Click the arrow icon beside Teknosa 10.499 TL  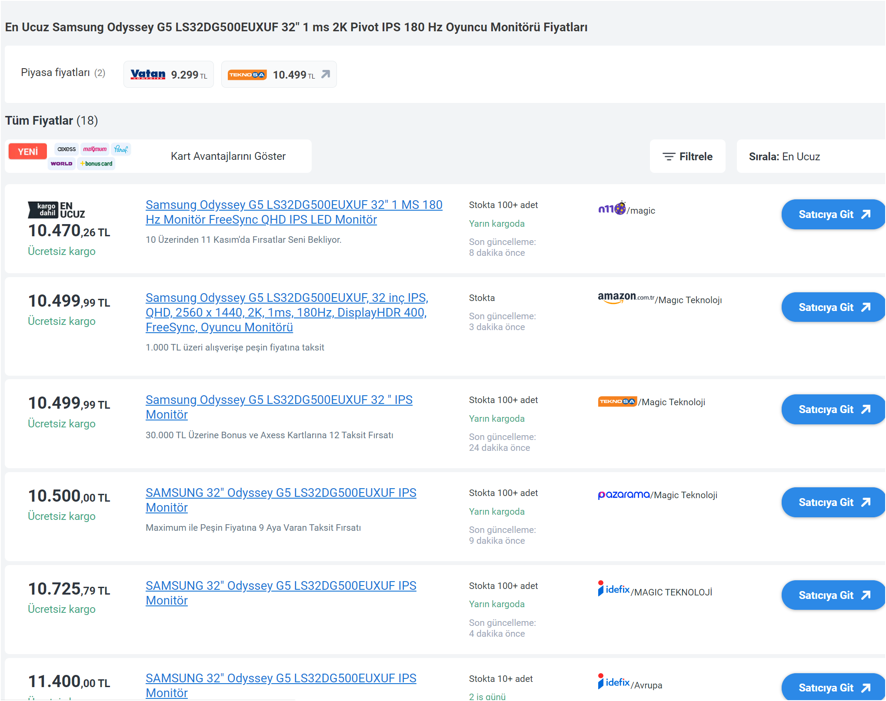tap(326, 74)
